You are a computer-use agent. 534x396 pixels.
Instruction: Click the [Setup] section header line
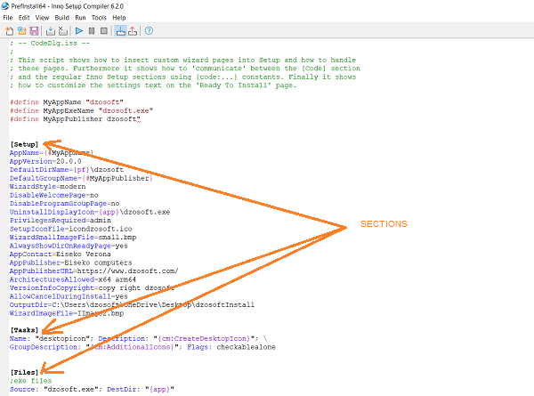pyautogui.click(x=24, y=144)
